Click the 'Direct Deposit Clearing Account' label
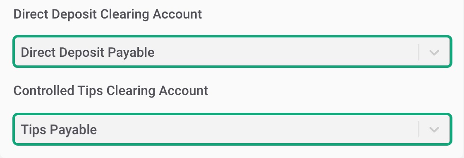The height and width of the screenshot is (158, 464). [x=108, y=14]
